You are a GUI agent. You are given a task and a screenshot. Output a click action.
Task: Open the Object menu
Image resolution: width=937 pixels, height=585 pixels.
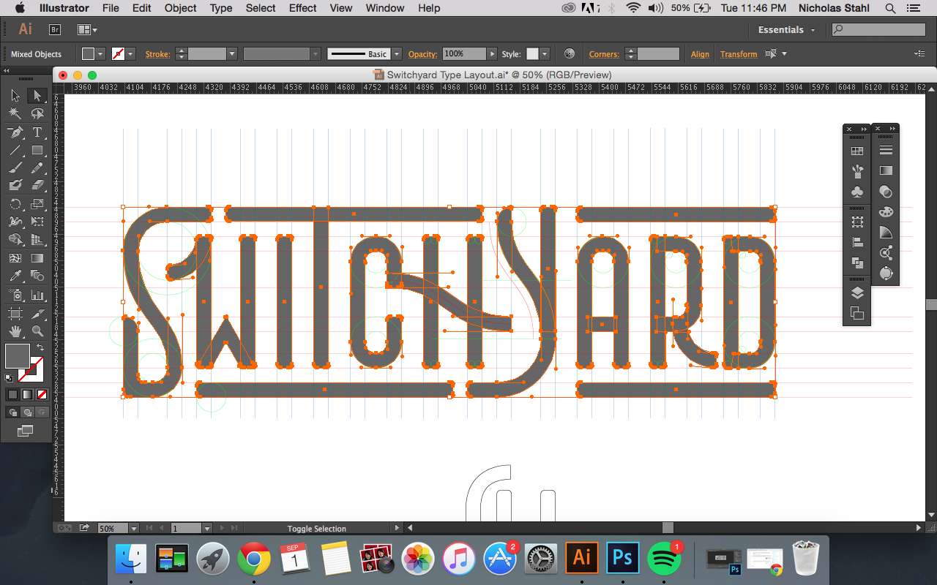tap(180, 8)
